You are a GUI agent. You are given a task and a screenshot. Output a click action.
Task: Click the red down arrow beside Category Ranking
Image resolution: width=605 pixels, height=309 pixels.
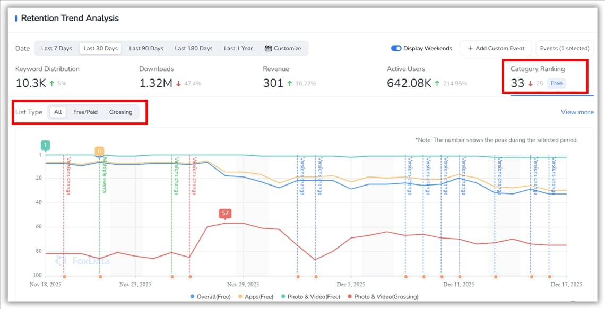click(x=530, y=83)
